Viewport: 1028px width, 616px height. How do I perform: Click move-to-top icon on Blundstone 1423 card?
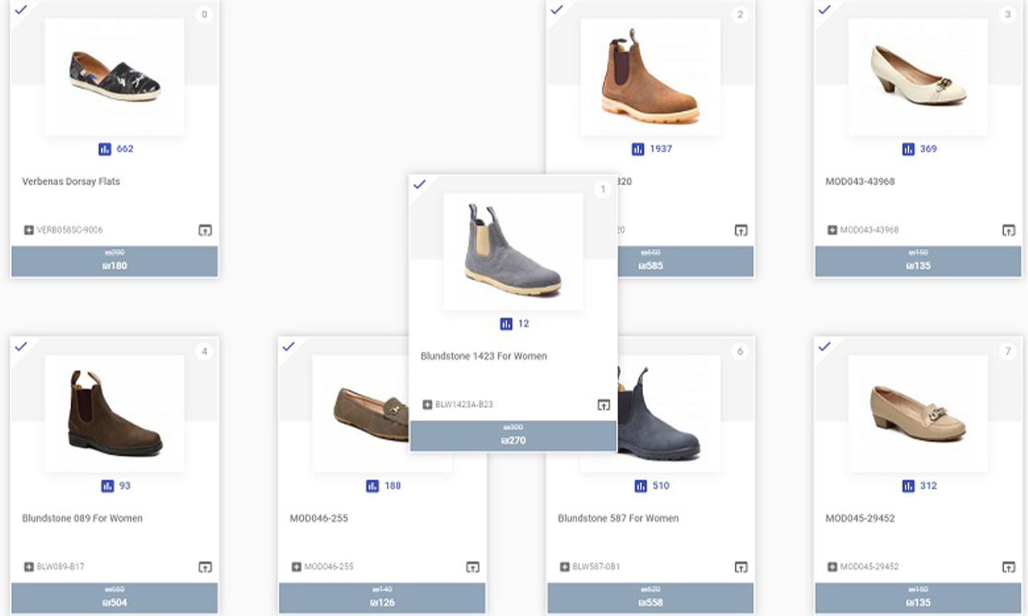pyautogui.click(x=604, y=405)
